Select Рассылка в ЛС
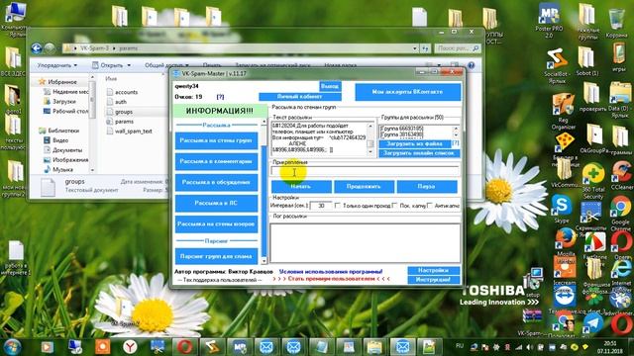The width and height of the screenshot is (634, 356). 216,203
